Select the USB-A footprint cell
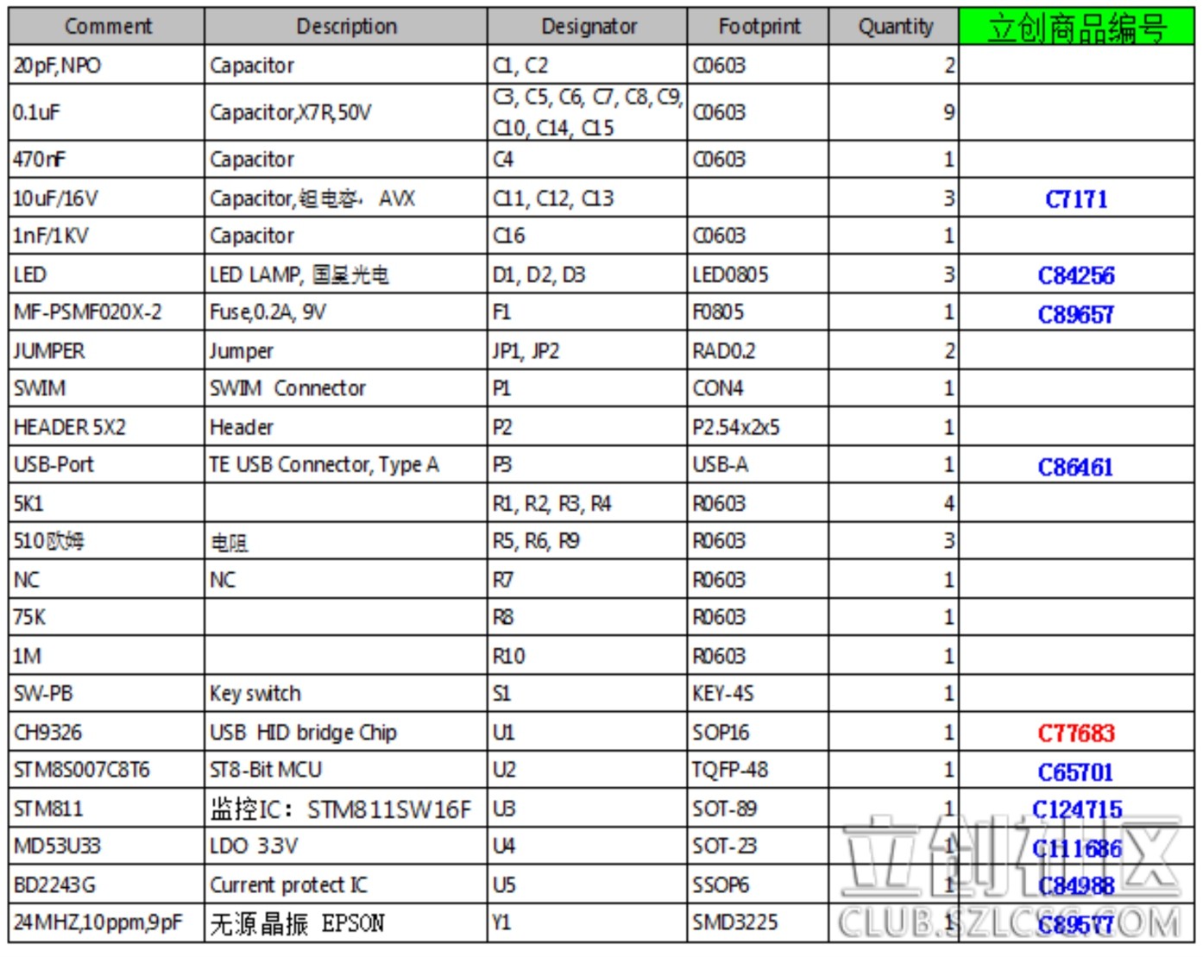This screenshot has width=1203, height=957. [x=759, y=464]
